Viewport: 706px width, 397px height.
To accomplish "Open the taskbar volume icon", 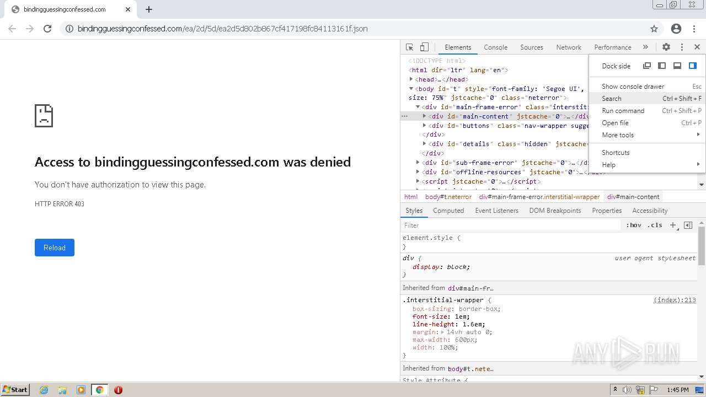I will pyautogui.click(x=628, y=390).
